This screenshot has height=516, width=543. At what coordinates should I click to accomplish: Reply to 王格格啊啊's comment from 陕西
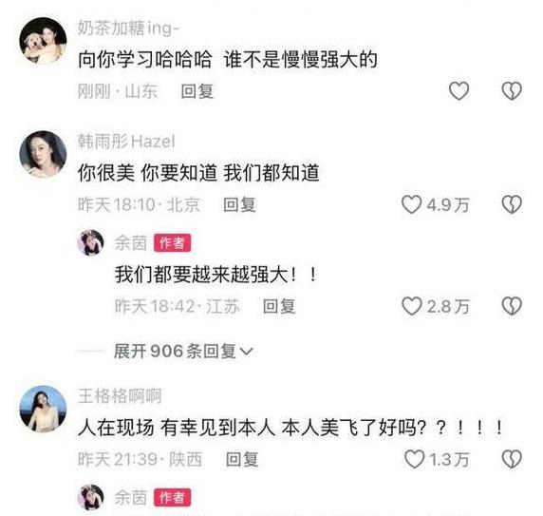242,460
